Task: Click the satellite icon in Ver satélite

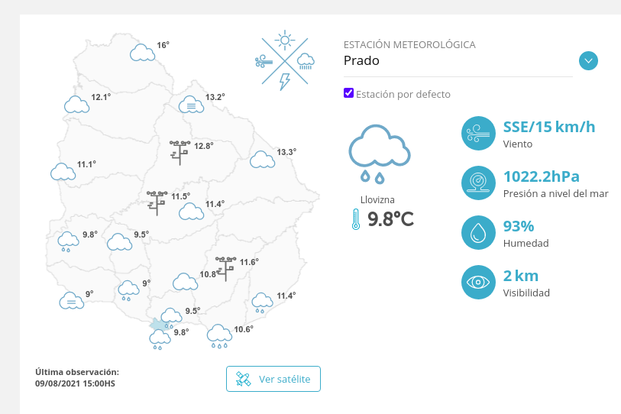Action: tap(243, 379)
